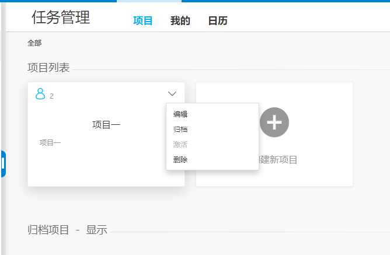Select 归档 in the dropdown menu
This screenshot has height=255, width=390.
pos(180,130)
